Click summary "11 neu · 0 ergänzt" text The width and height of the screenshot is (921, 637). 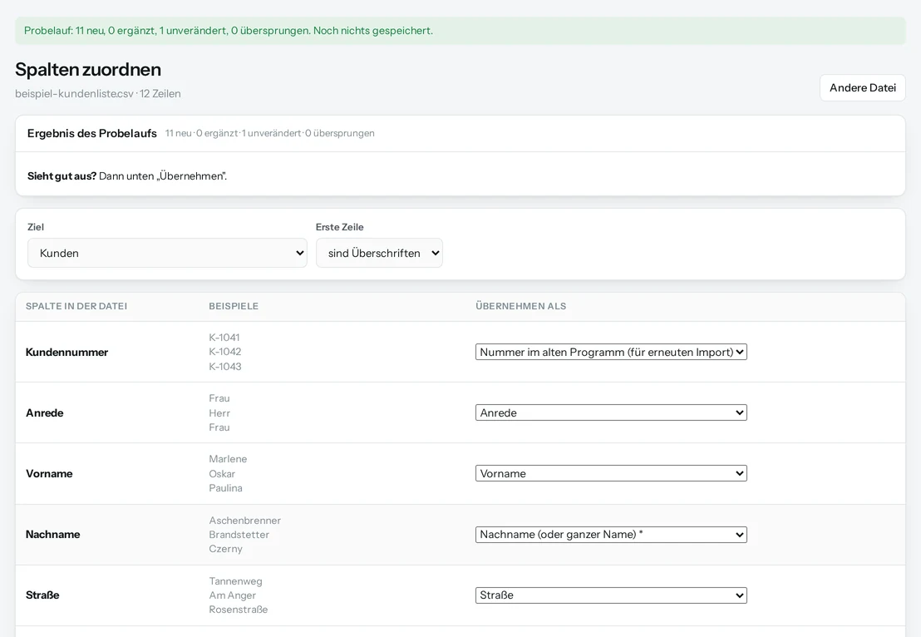pos(201,133)
